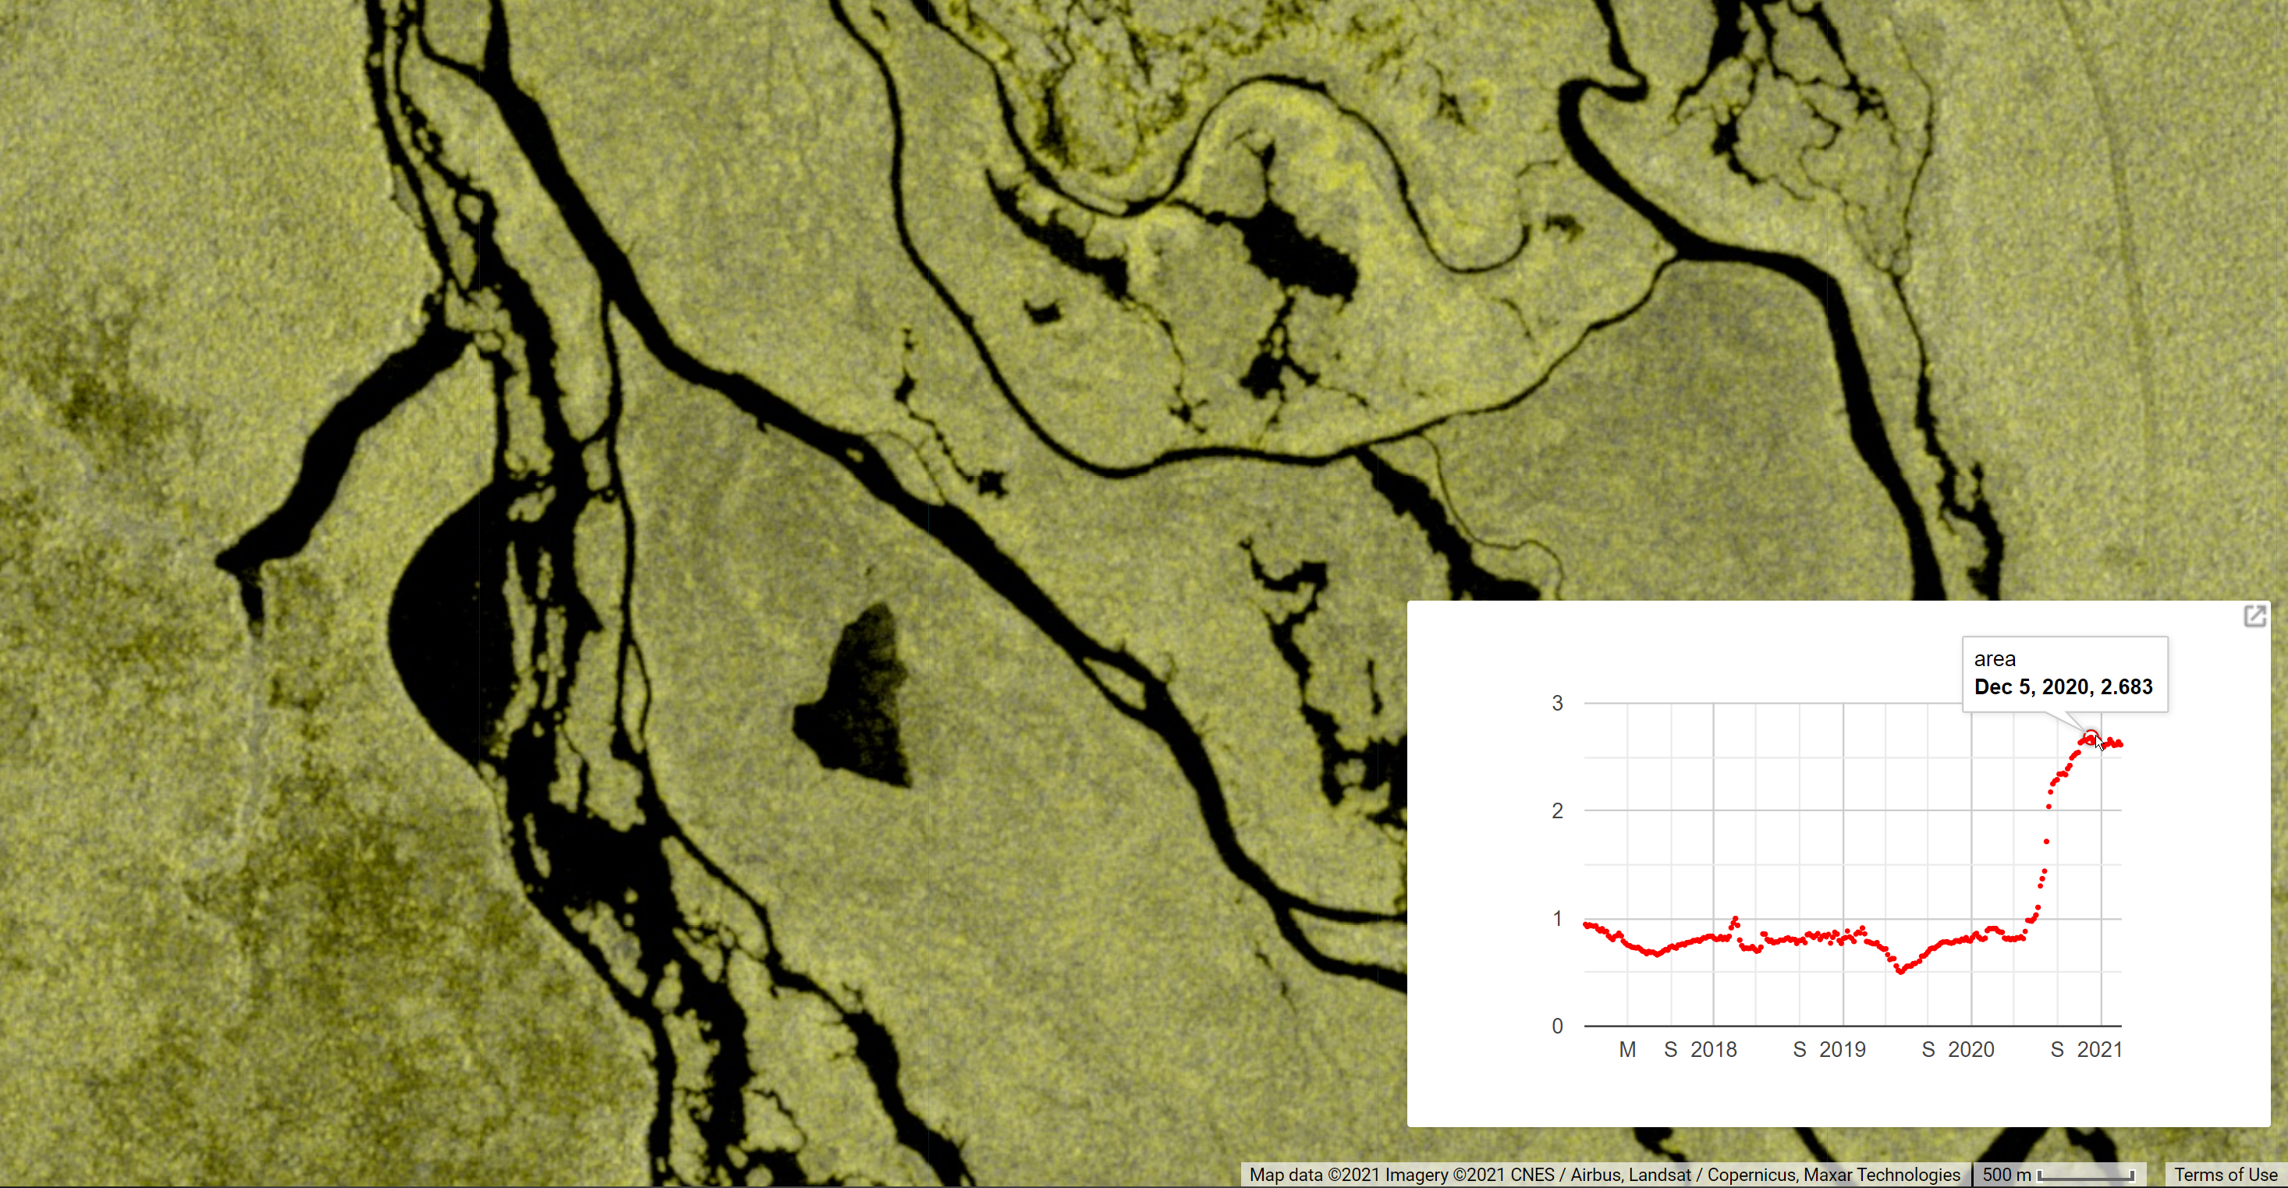Image resolution: width=2288 pixels, height=1188 pixels.
Task: Click the '2020' x-axis label
Action: (x=1971, y=1049)
